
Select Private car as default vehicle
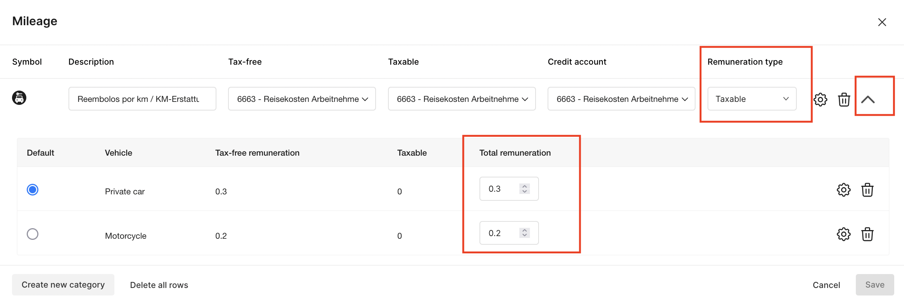tap(33, 190)
